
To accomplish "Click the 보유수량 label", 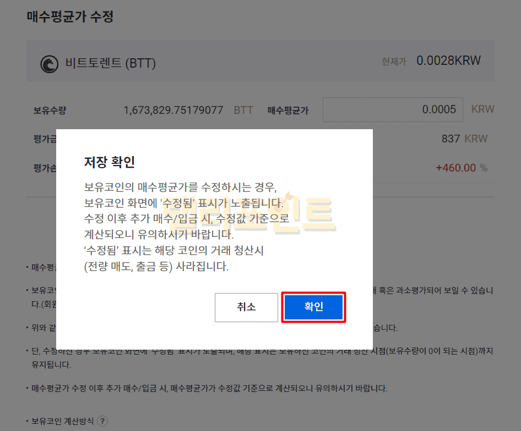I will pyautogui.click(x=50, y=110).
